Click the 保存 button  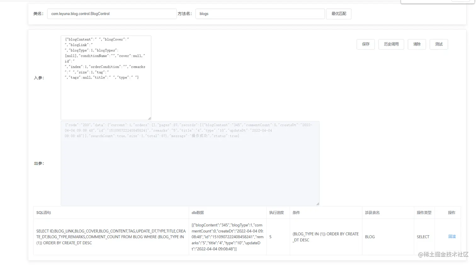(365, 44)
